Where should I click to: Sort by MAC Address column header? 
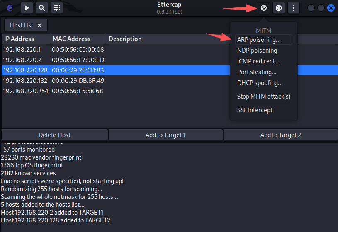[78, 39]
